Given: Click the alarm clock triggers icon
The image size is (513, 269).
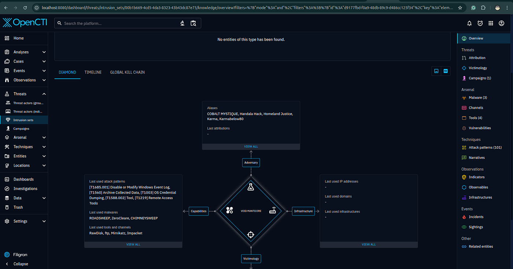Looking at the screenshot, I should pos(480,23).
